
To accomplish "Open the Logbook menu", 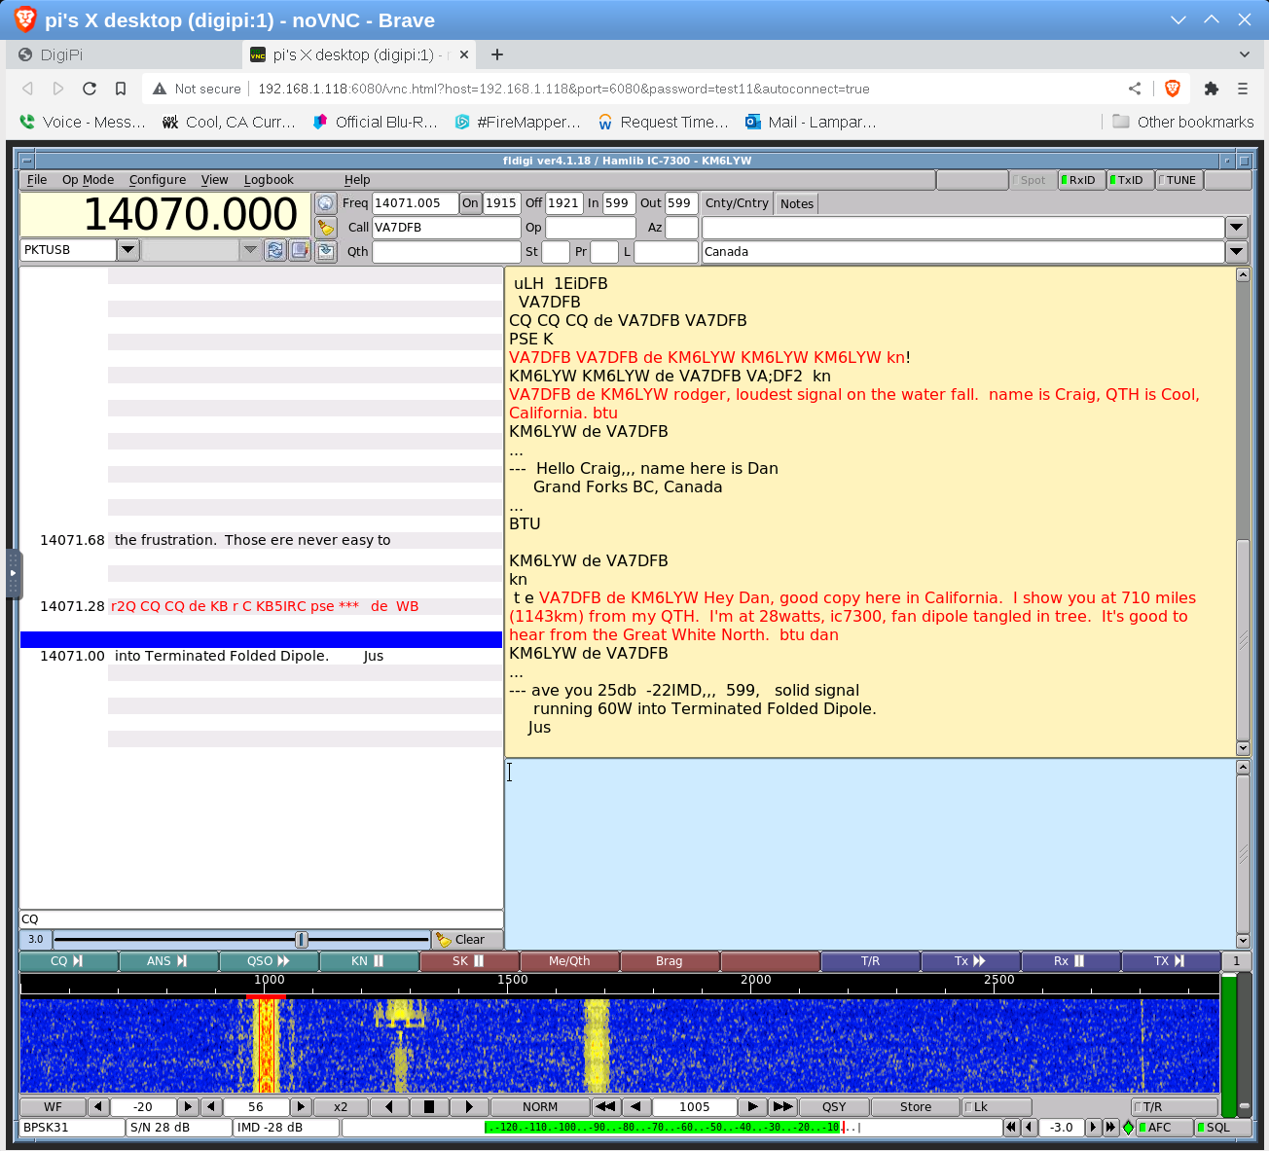I will pos(269,180).
